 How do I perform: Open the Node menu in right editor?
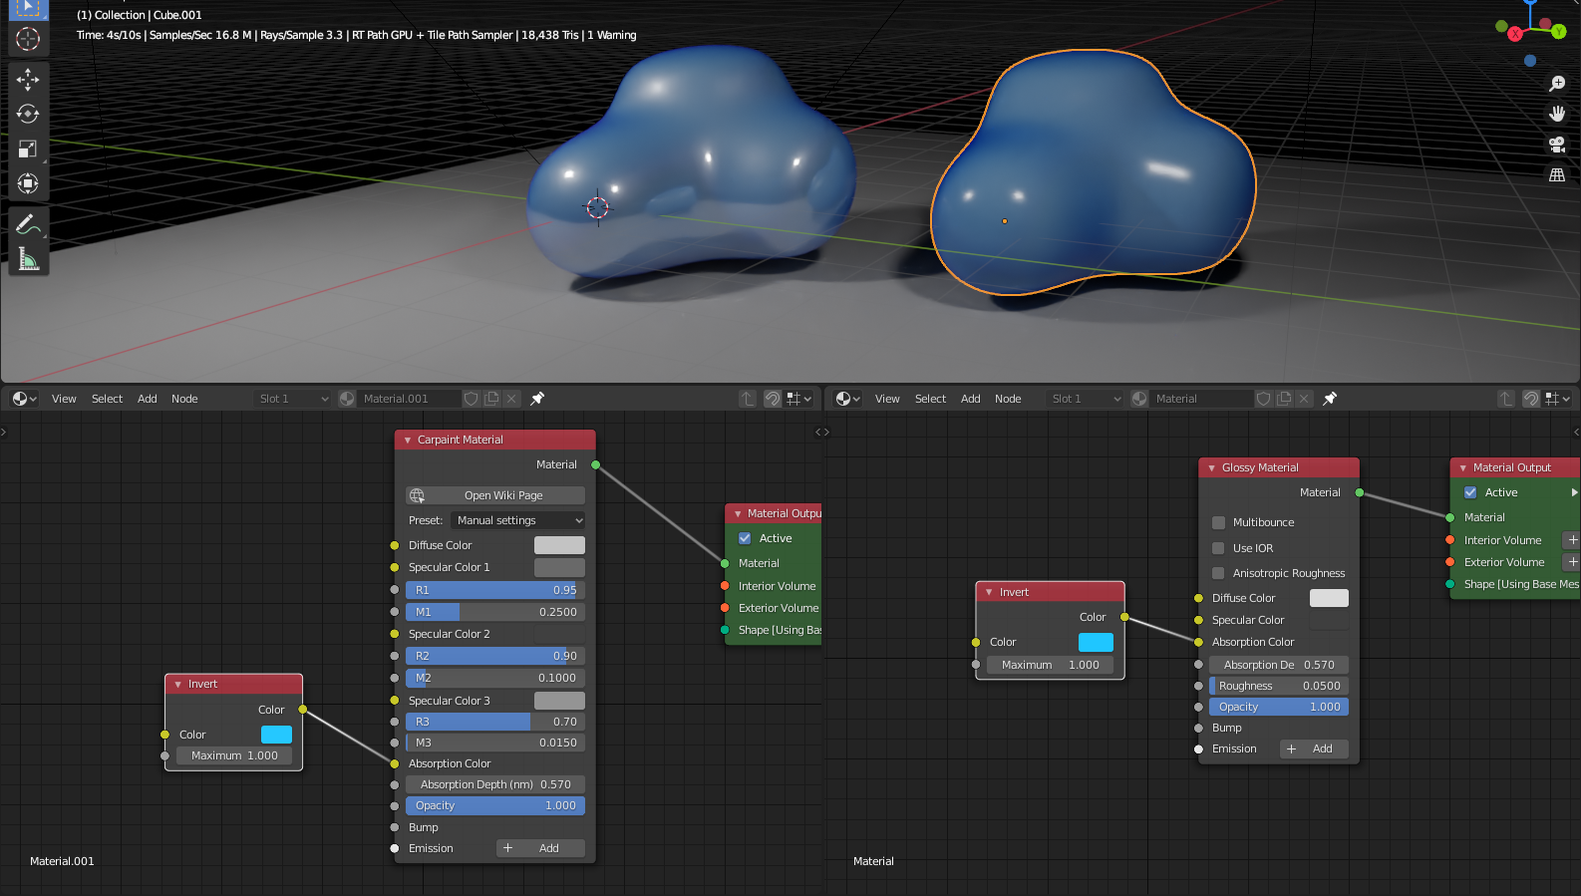(1007, 399)
